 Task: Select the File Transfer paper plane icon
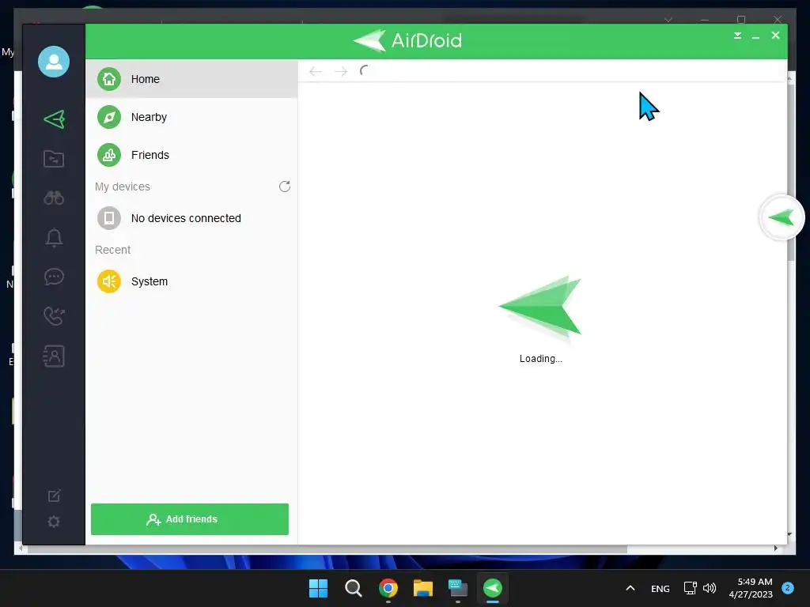(x=55, y=119)
